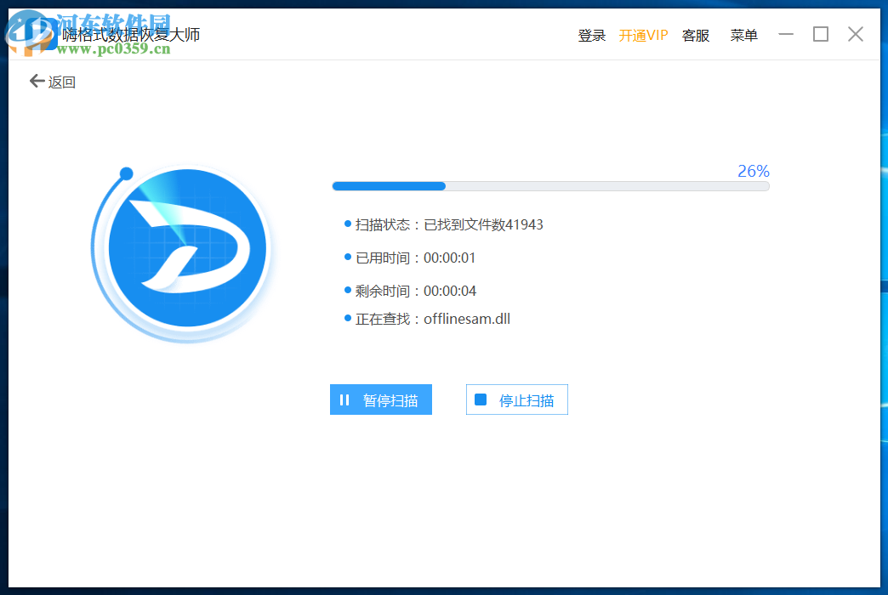Click the back arrow to return
The height and width of the screenshot is (595, 888).
[35, 80]
